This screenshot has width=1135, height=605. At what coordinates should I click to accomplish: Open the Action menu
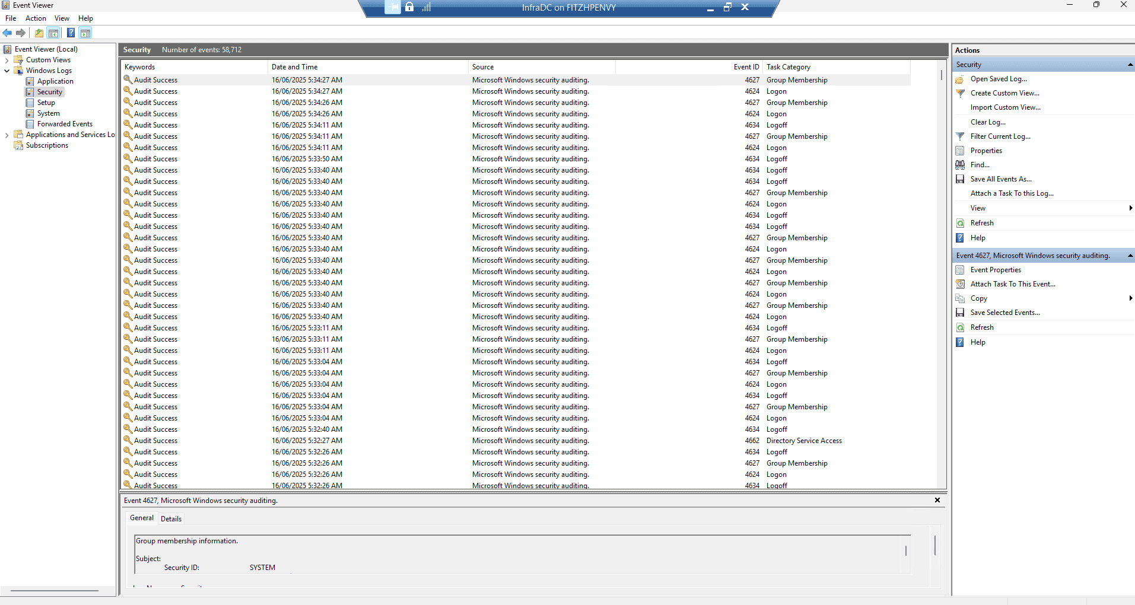[x=36, y=18]
